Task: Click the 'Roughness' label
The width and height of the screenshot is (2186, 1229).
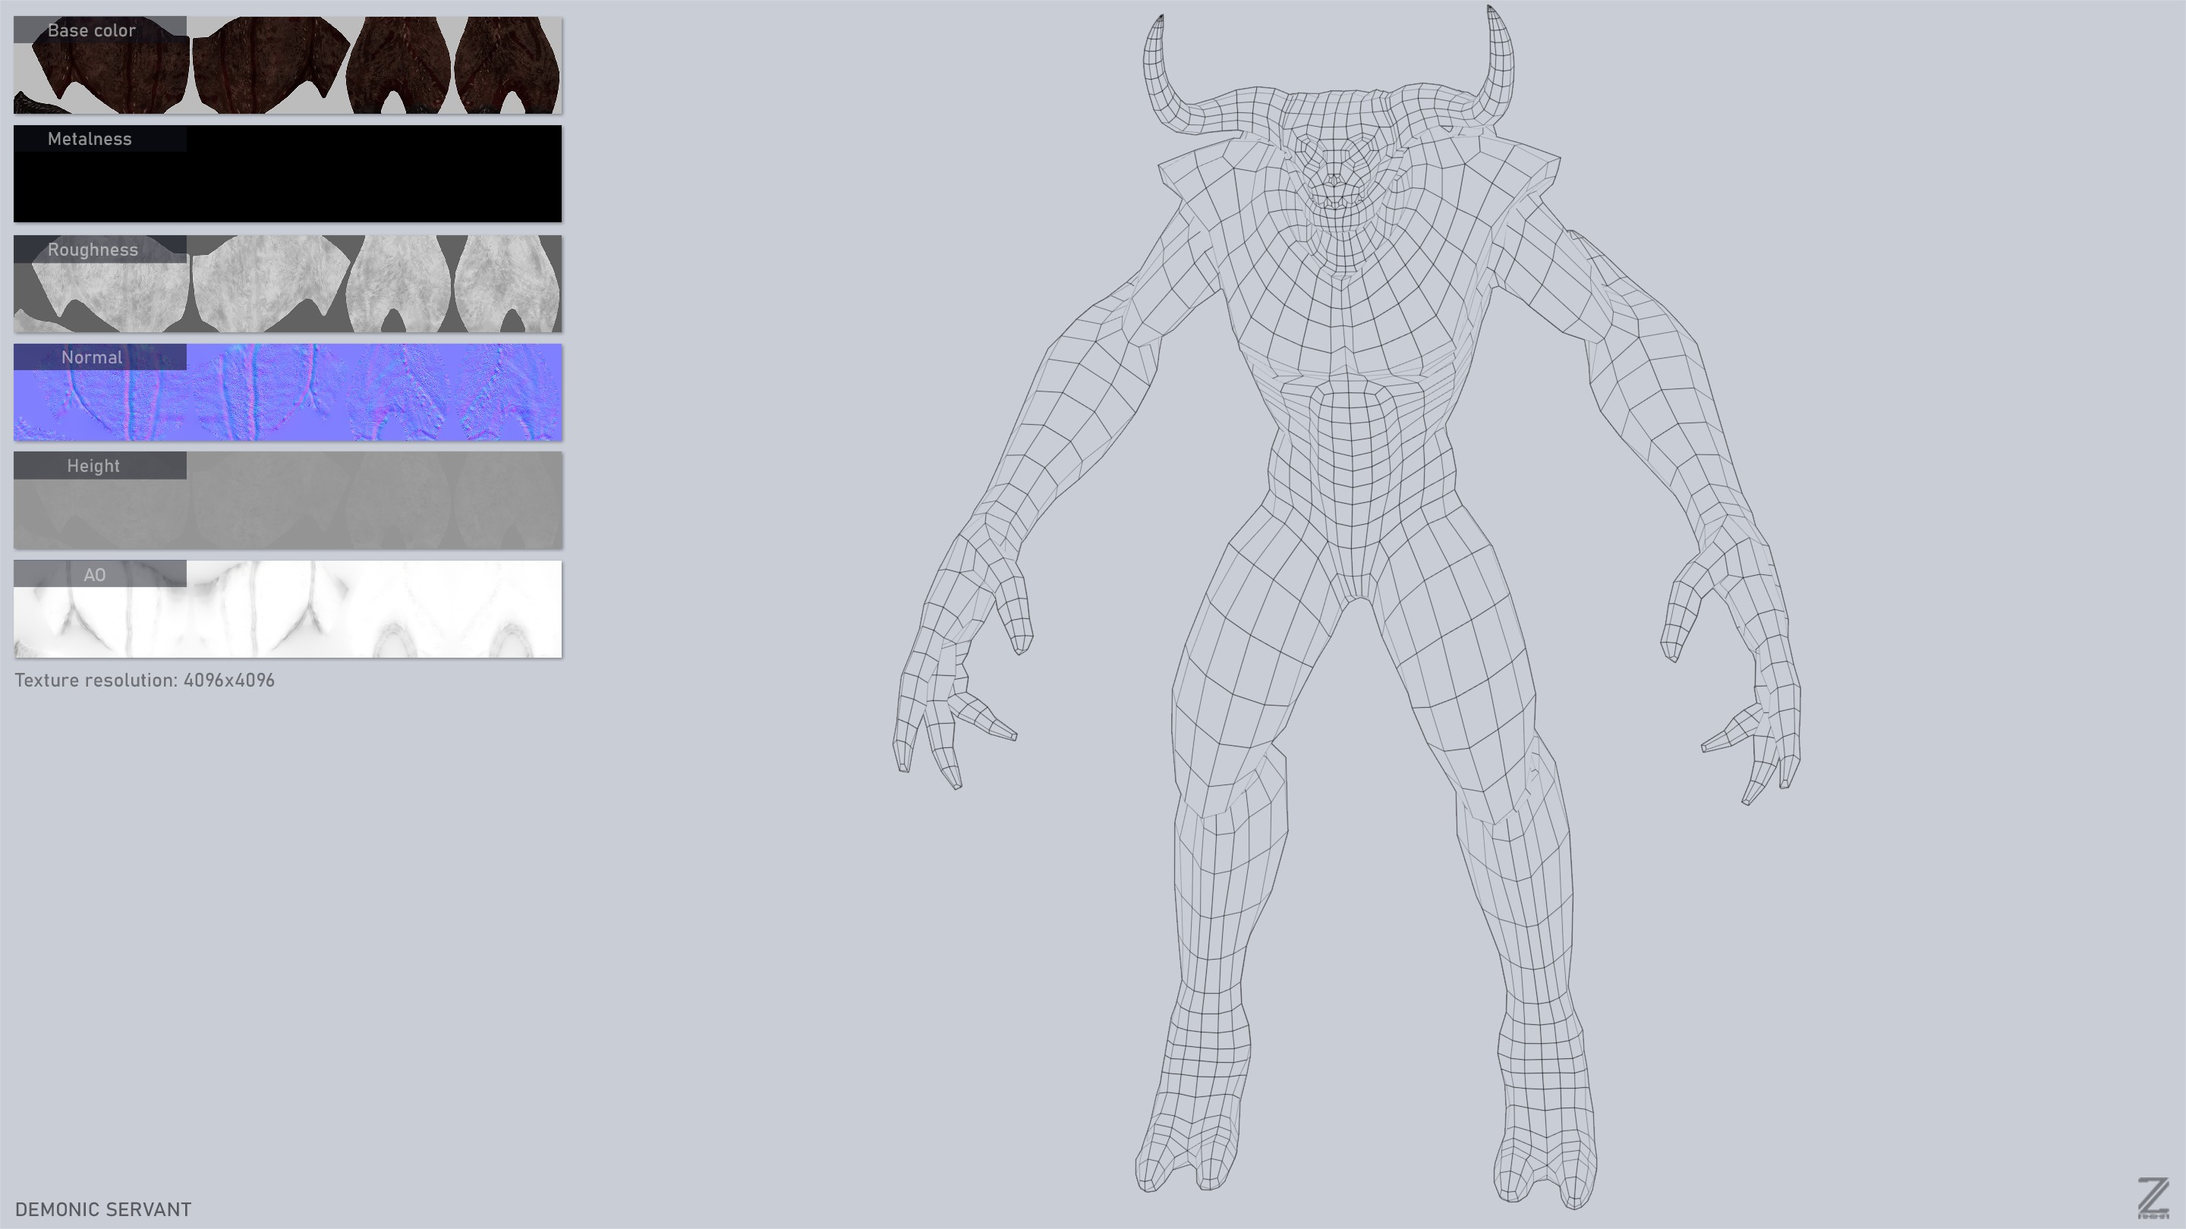Action: (x=93, y=250)
